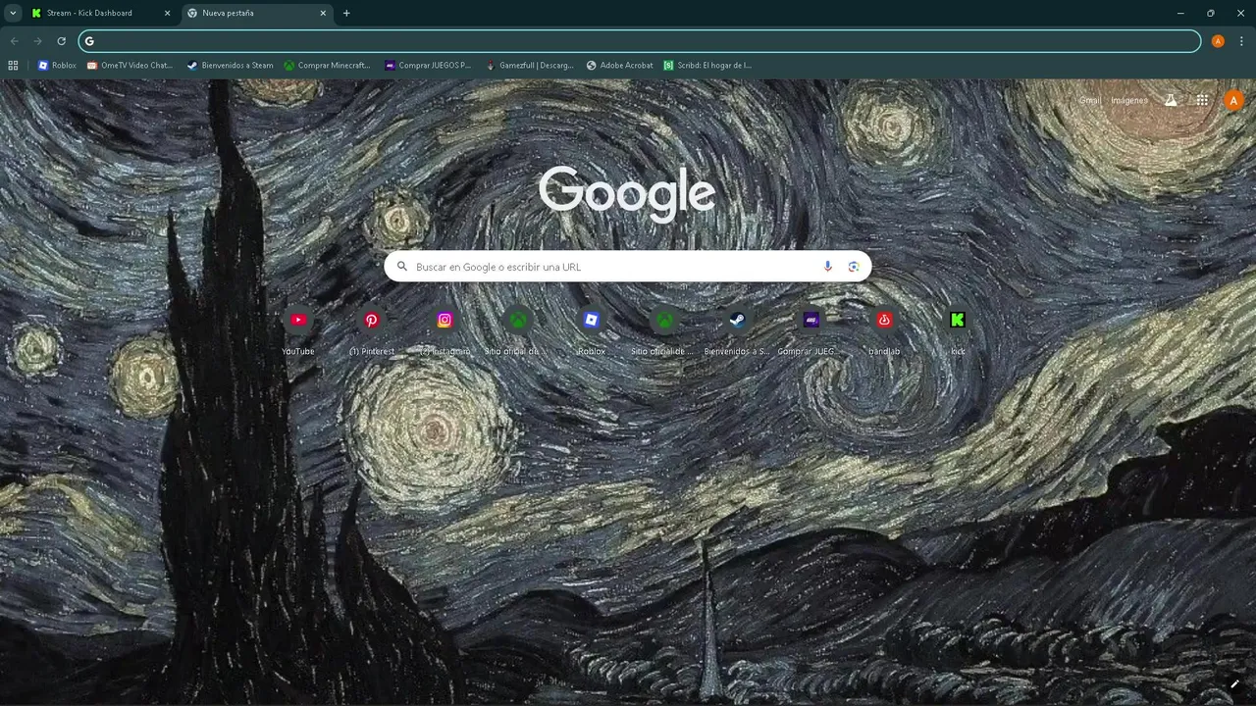1256x706 pixels.
Task: Open the kick shortcut tile
Action: pyautogui.click(x=958, y=329)
